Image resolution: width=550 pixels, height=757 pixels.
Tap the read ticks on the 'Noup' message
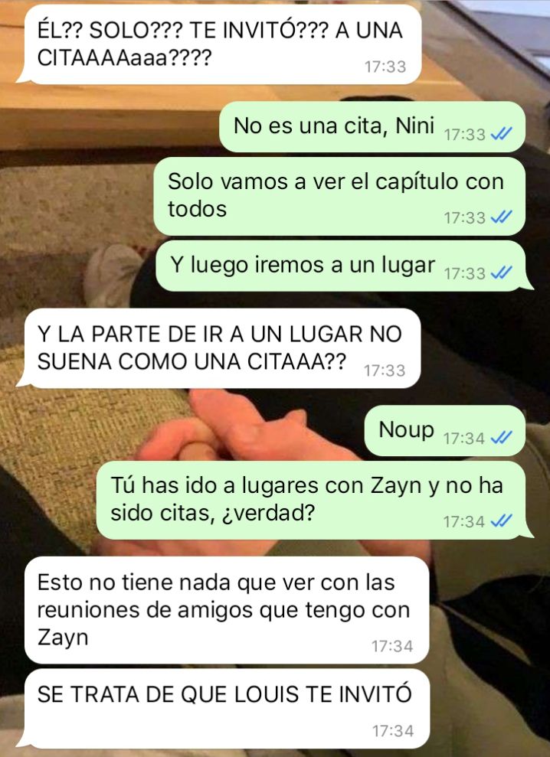pyautogui.click(x=501, y=438)
